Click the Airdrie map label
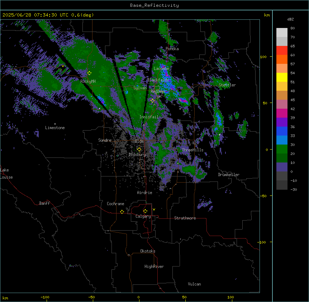The image size is (309, 302). coord(144,193)
